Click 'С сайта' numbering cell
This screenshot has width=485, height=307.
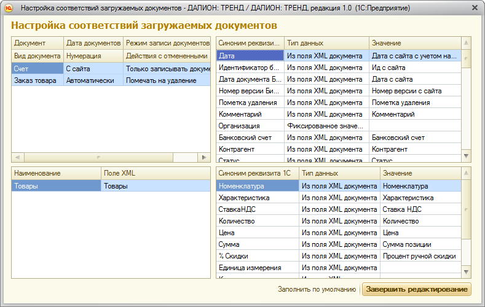click(93, 69)
